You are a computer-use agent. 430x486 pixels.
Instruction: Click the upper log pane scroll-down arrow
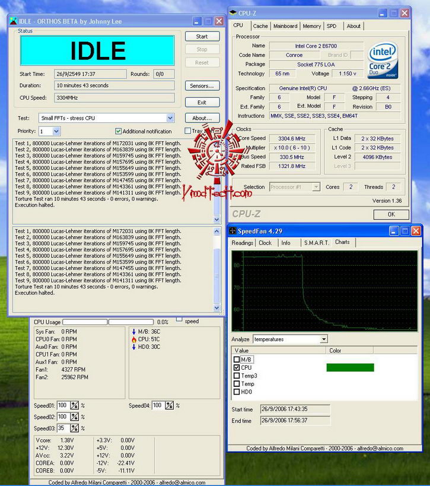[217, 219]
